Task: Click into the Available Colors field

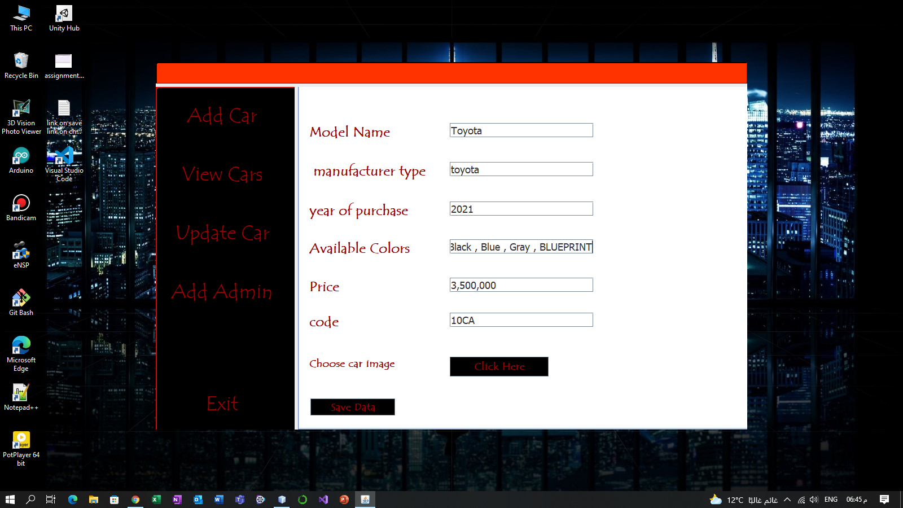Action: coord(521,247)
